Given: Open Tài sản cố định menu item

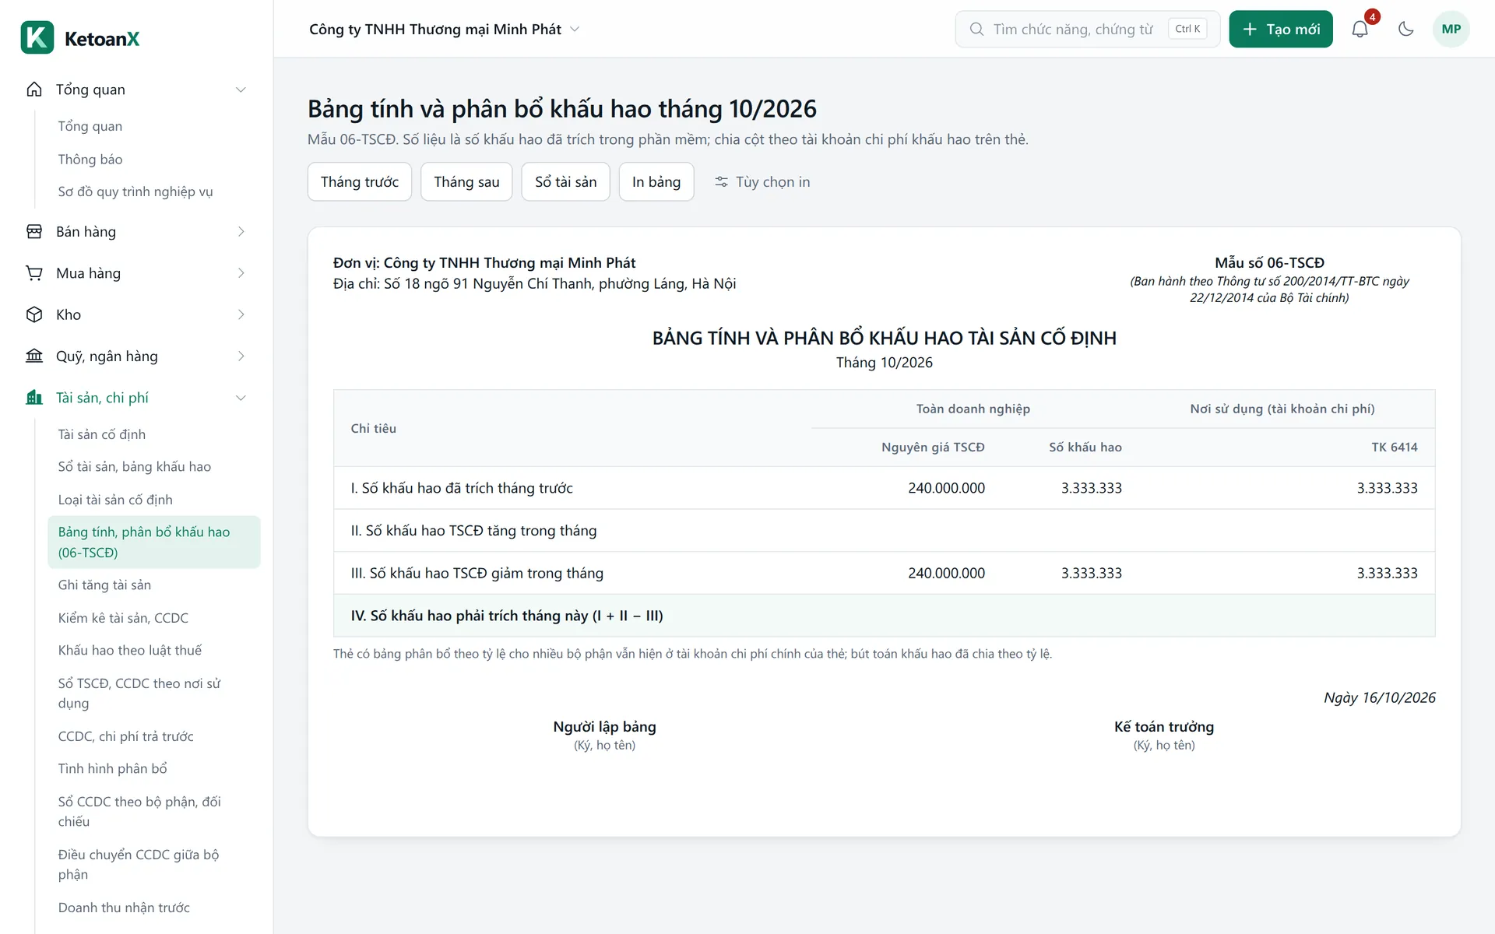Looking at the screenshot, I should (x=102, y=434).
